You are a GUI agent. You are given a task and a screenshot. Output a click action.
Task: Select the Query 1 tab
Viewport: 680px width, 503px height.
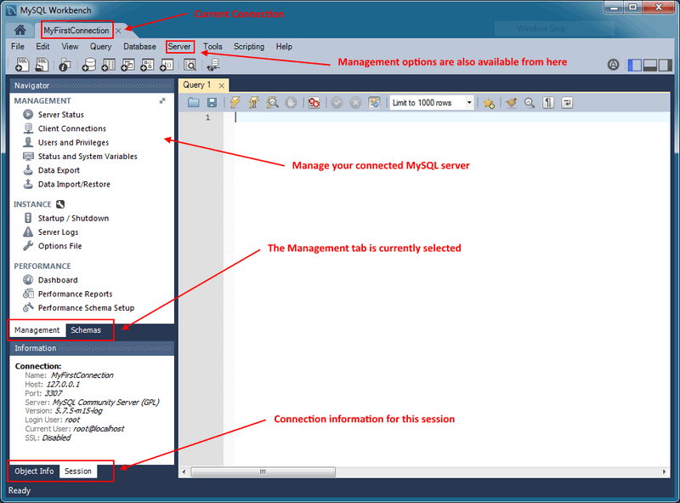pos(197,85)
